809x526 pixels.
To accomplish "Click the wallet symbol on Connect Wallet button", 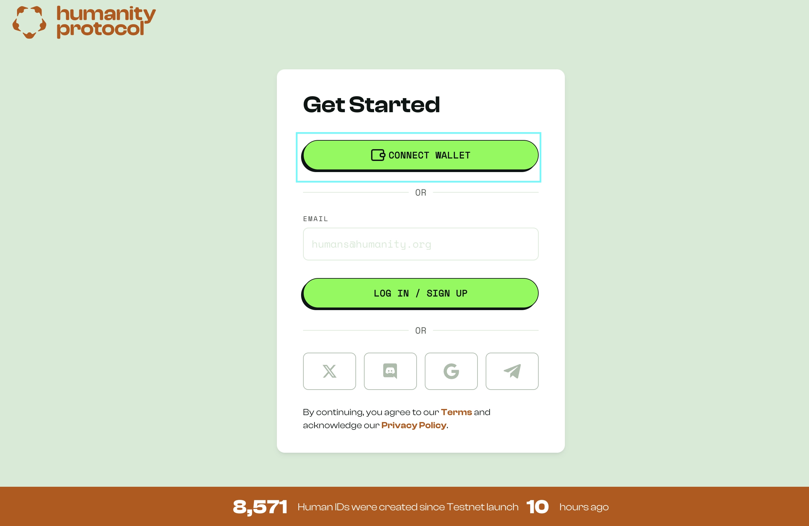I will point(377,154).
